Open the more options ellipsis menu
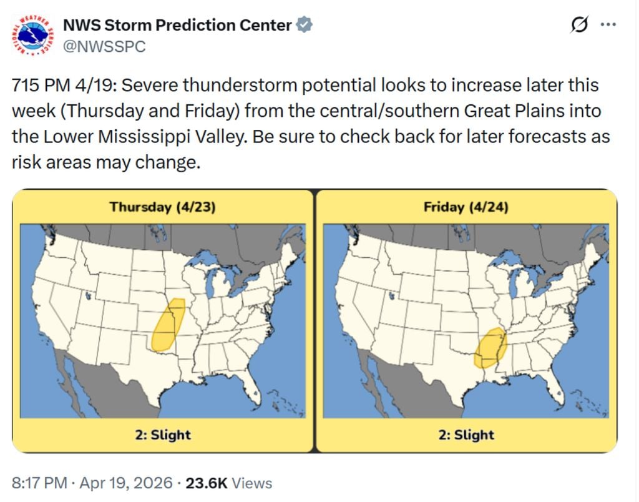Image resolution: width=639 pixels, height=502 pixels. click(608, 25)
